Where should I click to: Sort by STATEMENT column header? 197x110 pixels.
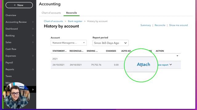[x=59, y=51]
